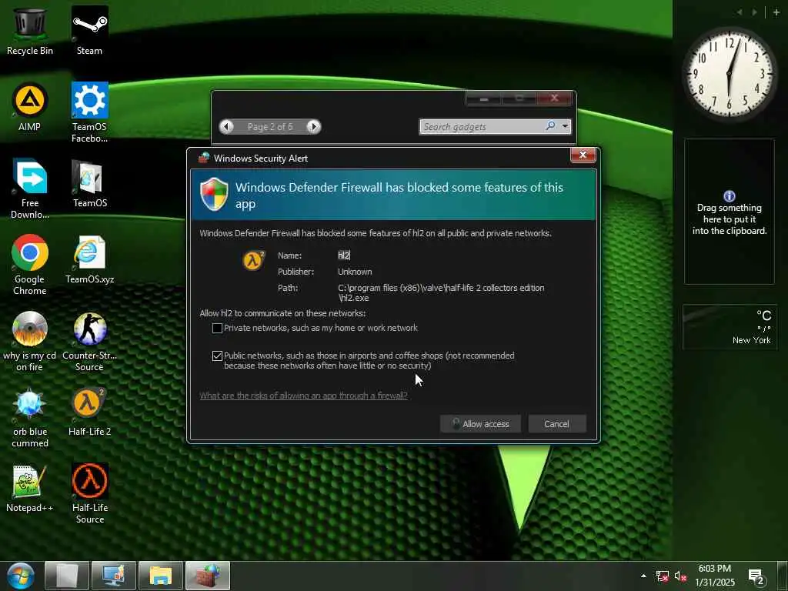The image size is (788, 591).
Task: Open the TeamOS desktop shortcut
Action: [89, 183]
